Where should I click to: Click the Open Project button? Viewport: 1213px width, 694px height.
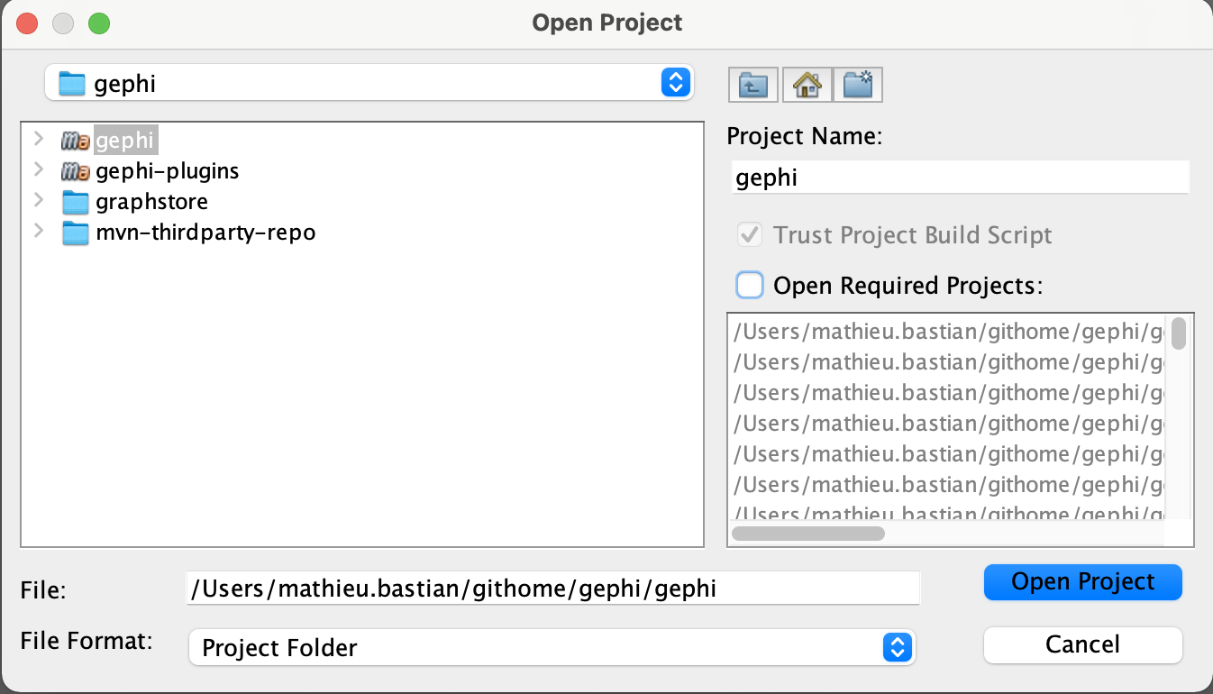[x=1082, y=582]
